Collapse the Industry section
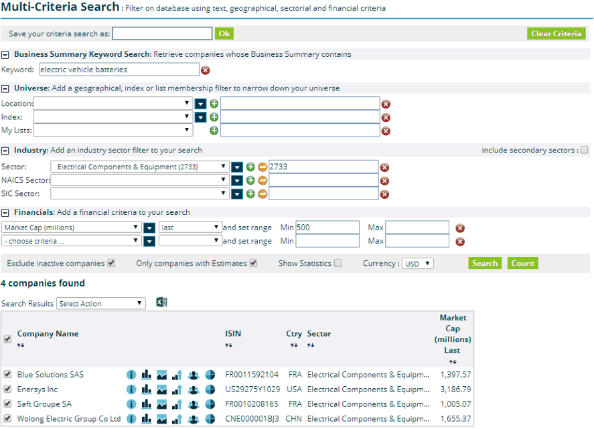Viewport: 594px width, 429px height. [x=5, y=151]
